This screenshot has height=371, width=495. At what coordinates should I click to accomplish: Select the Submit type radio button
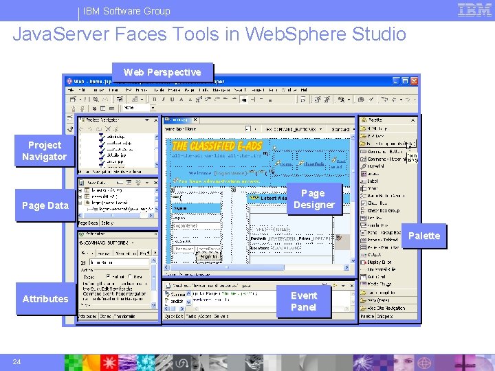tap(109, 276)
